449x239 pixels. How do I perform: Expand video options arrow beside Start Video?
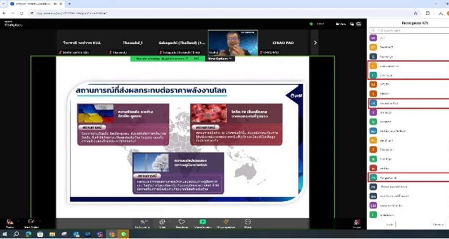40,221
